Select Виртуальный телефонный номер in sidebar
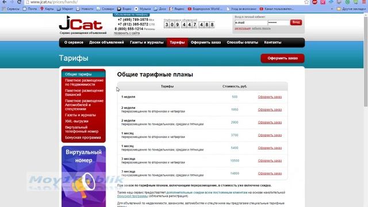 pyautogui.click(x=82, y=129)
